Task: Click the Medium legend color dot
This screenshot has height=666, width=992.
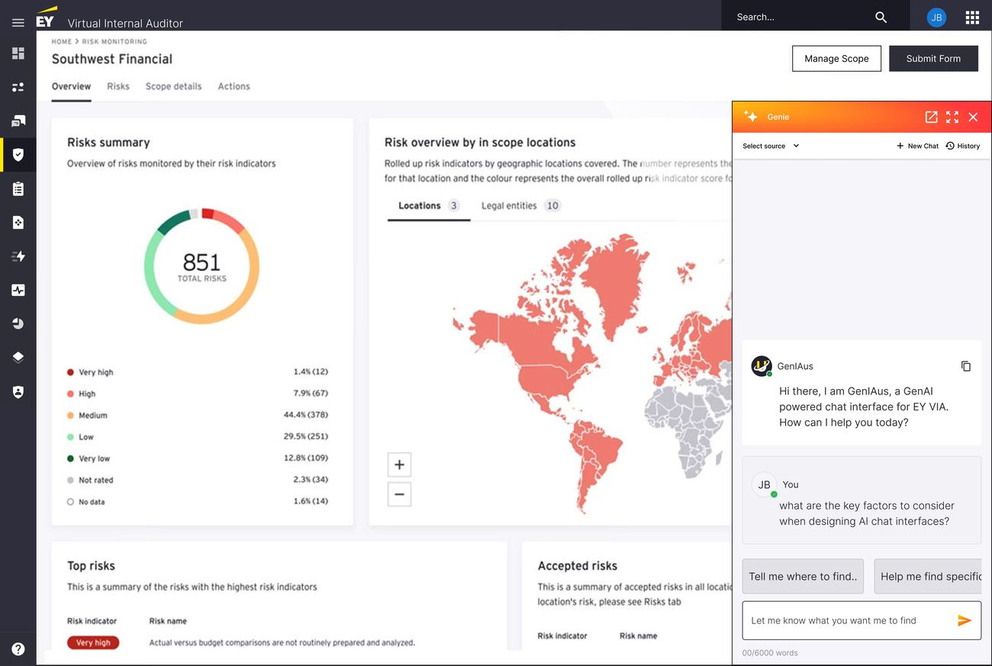Action: (70, 416)
